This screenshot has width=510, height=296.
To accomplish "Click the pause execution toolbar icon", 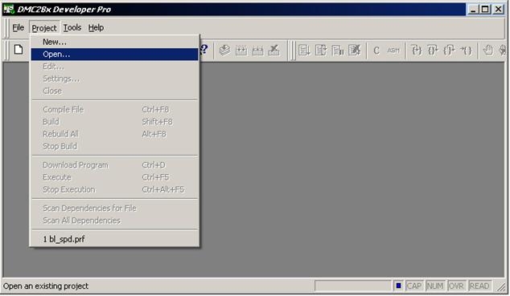I will 338,51.
